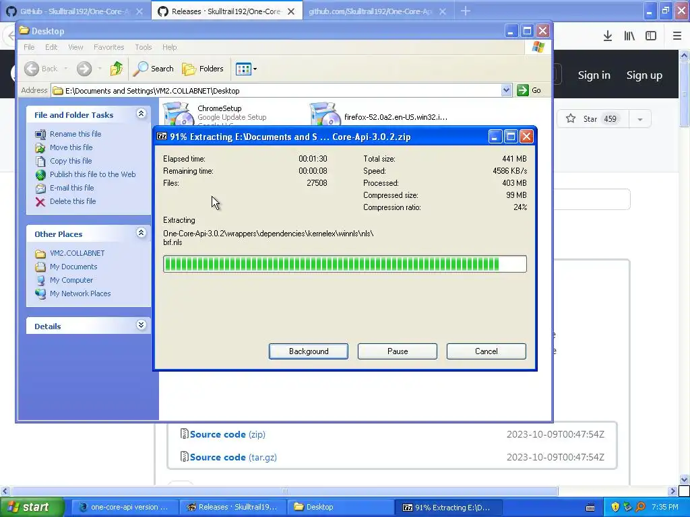The width and height of the screenshot is (690, 517).
Task: Download Source code (zip)
Action: pyautogui.click(x=228, y=434)
